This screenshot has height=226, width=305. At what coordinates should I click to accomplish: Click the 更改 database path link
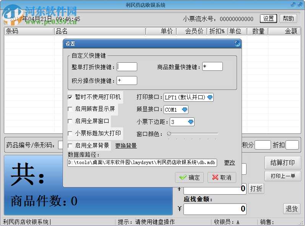230,163
